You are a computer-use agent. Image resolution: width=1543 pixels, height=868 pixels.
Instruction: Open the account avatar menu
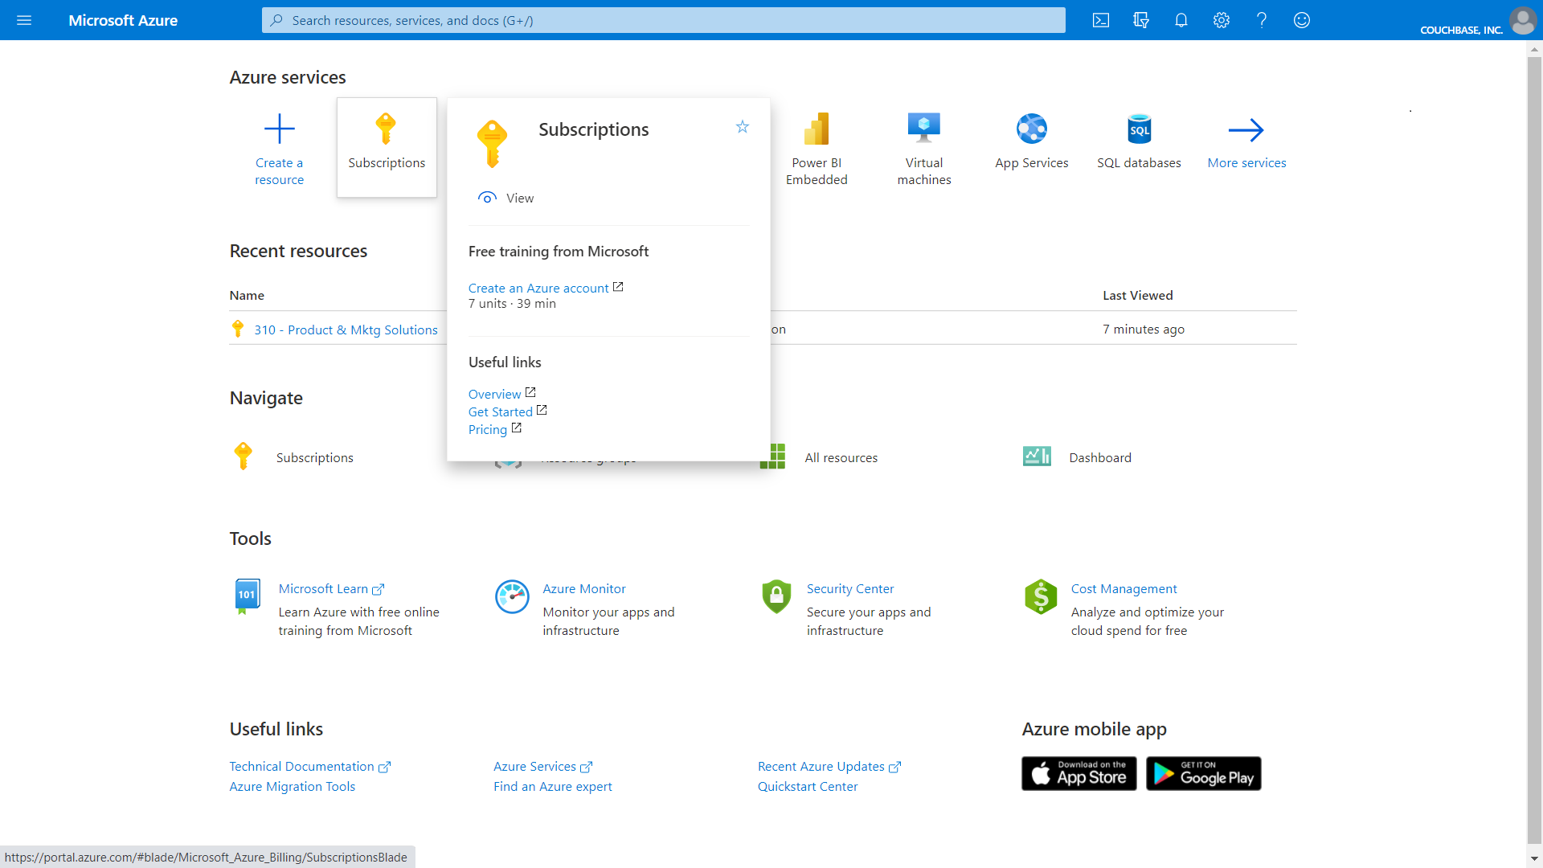[x=1523, y=20]
